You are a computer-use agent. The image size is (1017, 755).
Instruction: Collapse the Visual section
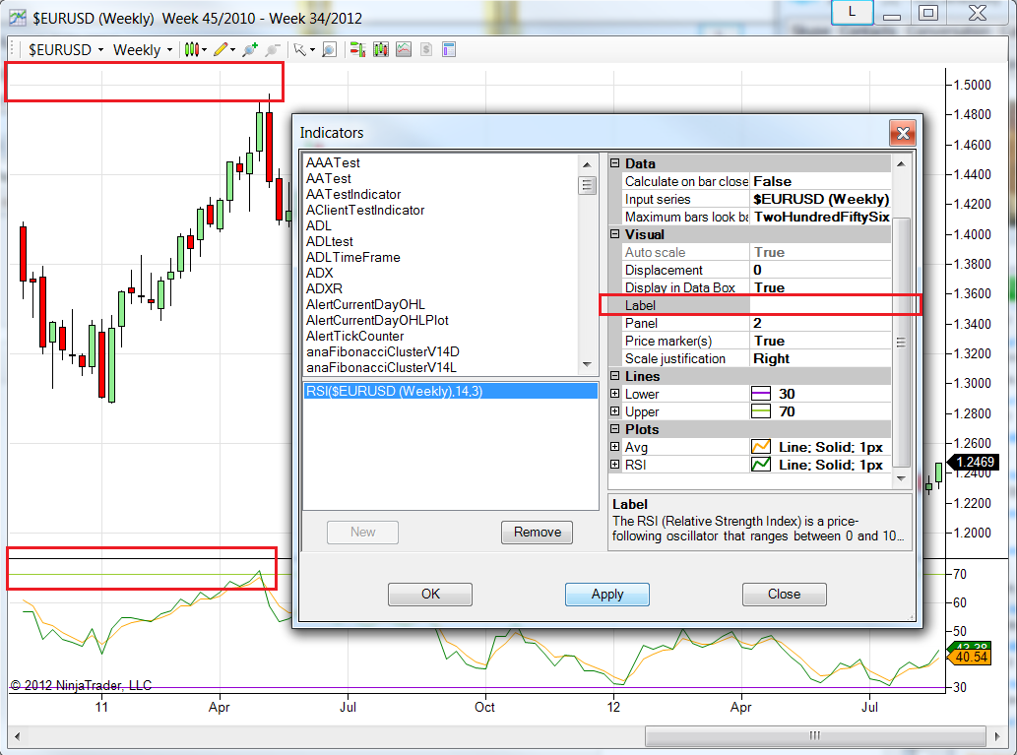point(615,234)
